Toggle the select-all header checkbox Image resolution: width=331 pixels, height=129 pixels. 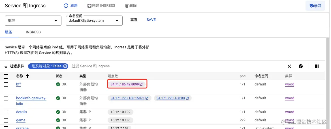6,76
